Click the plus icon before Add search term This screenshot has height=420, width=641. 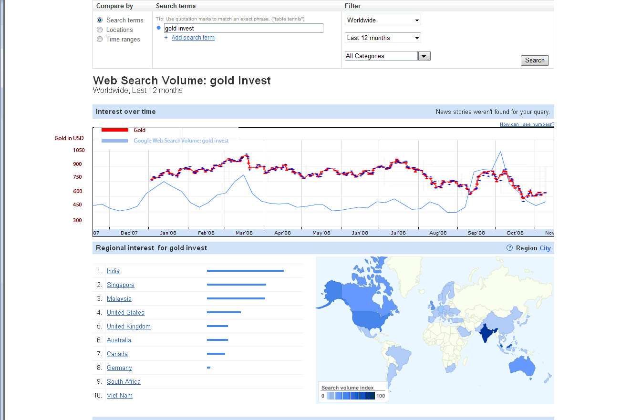(x=166, y=38)
